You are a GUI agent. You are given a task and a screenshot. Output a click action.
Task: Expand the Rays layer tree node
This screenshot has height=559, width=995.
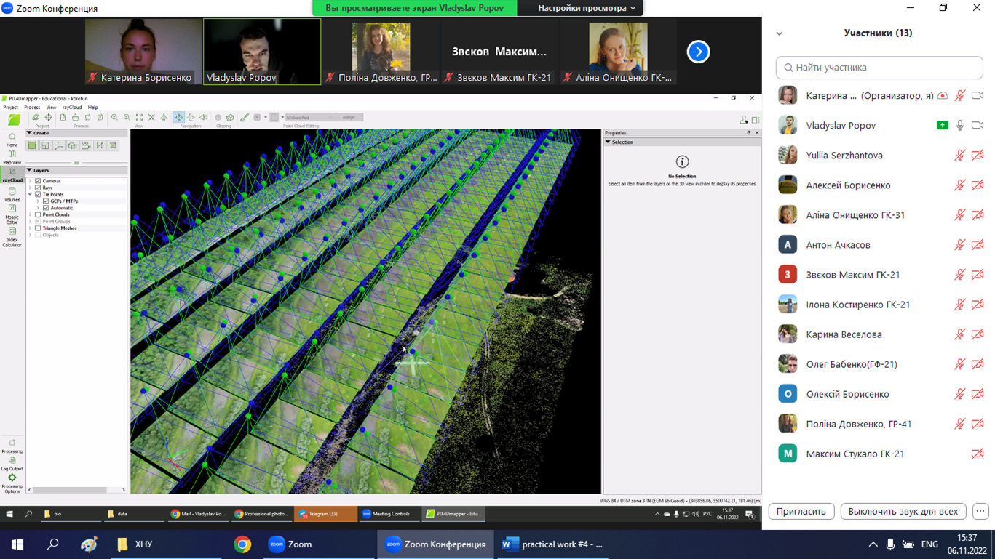(31, 188)
